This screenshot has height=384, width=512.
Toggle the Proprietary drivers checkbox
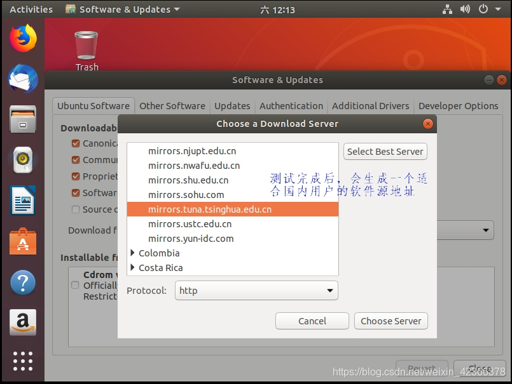click(76, 176)
